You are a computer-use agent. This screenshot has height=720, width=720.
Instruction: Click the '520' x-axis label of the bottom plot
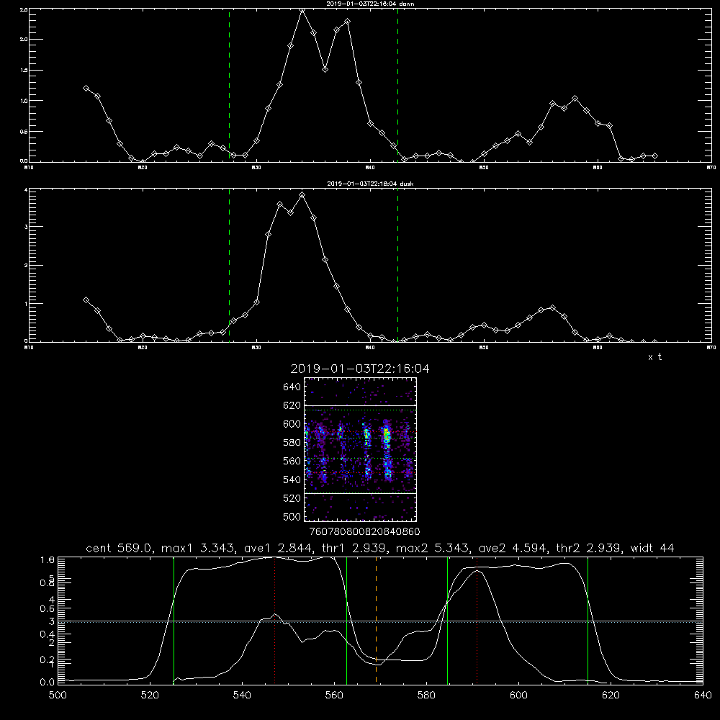[x=150, y=696]
